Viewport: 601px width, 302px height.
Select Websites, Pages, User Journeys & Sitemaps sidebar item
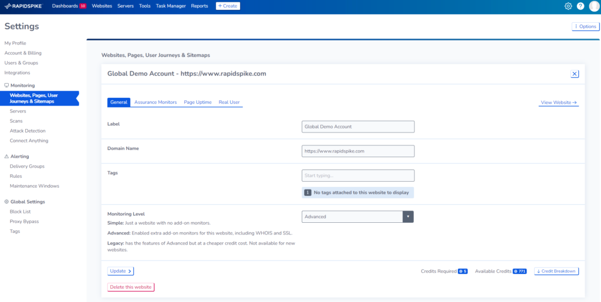click(x=39, y=99)
